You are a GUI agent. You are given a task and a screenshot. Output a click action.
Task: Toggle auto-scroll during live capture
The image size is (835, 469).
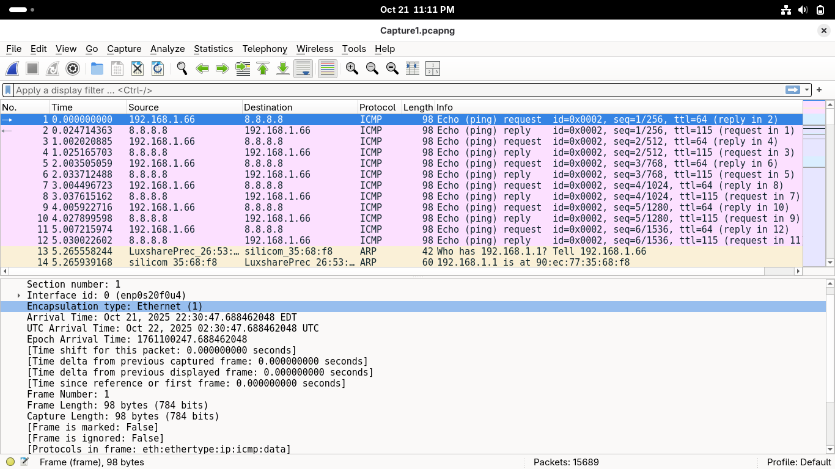303,69
